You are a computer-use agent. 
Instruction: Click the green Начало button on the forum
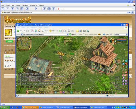(x=10, y=41)
